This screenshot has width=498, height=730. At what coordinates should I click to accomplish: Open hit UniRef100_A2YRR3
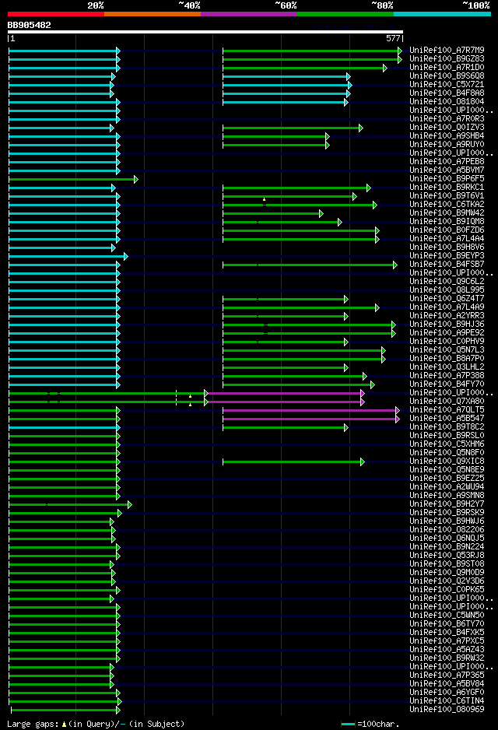[x=447, y=316]
